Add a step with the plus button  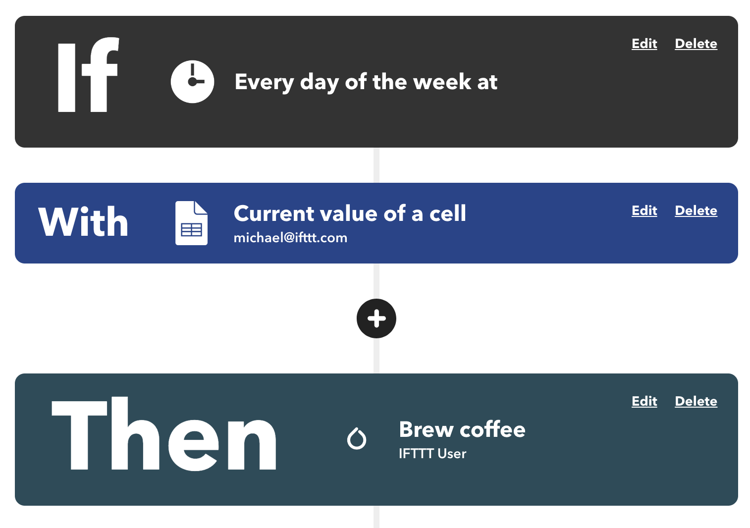tap(376, 318)
